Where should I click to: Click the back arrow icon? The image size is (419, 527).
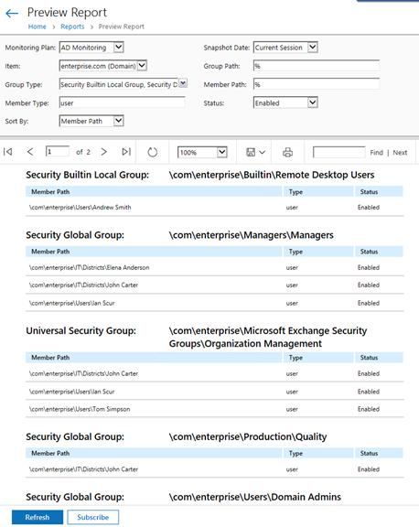tap(12, 13)
